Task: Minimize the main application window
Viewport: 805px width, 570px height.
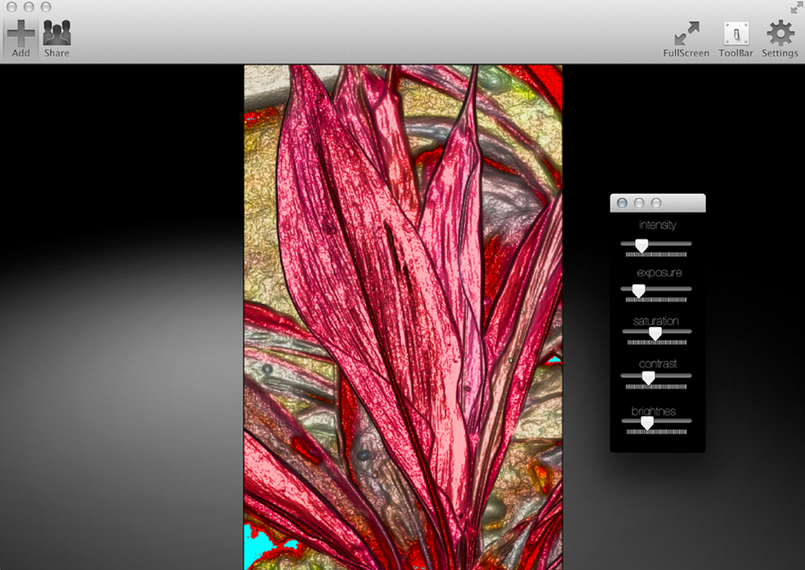Action: click(x=30, y=6)
